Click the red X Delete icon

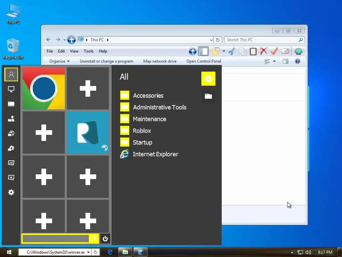point(264,51)
